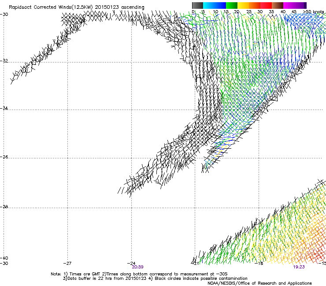Click the '>50 knots' legend label
326x286 pixels.
314,12
